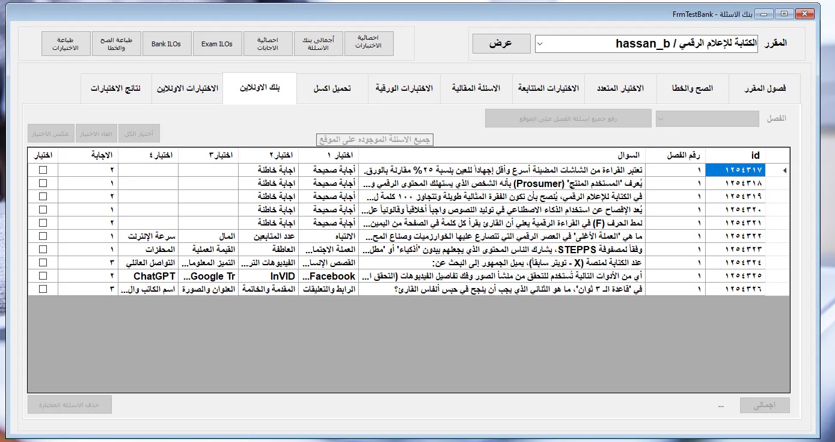Switch to the الصح والخطا tab
The image size is (835, 442).
click(x=693, y=88)
